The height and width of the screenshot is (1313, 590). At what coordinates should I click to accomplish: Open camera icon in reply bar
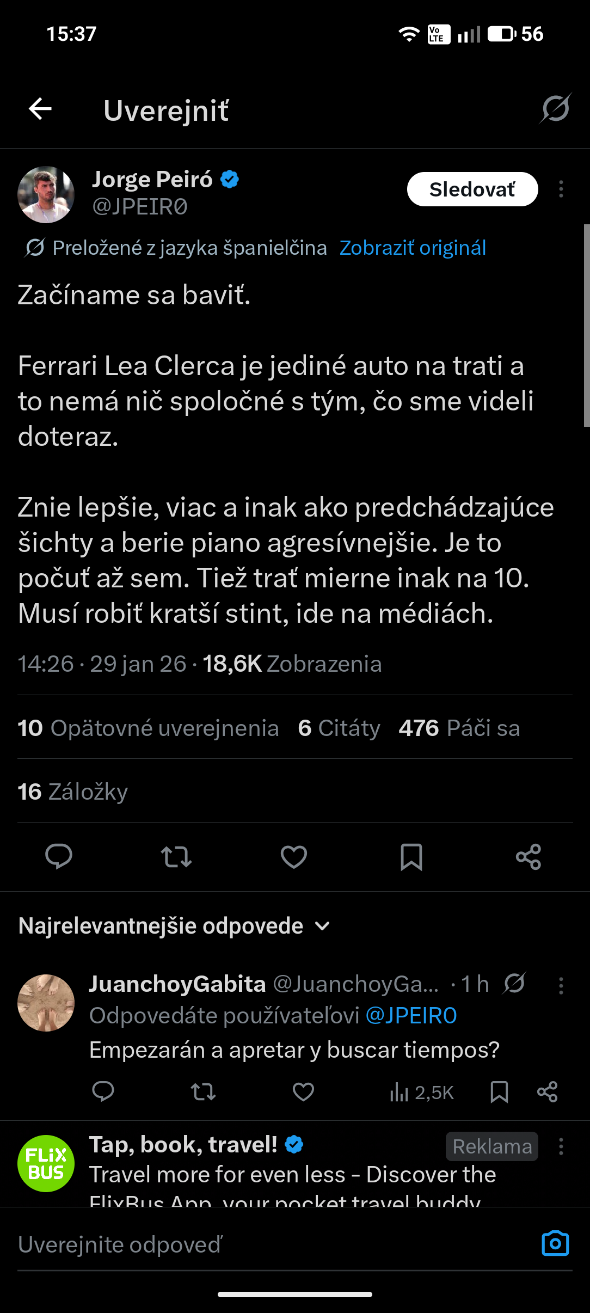click(x=555, y=1243)
